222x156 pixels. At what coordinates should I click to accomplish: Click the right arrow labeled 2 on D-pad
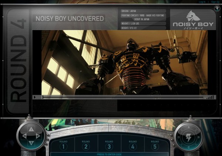coord(38,136)
